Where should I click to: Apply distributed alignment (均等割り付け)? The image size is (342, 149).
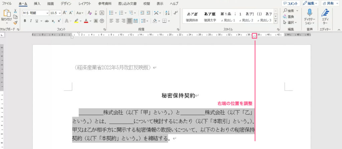click(136, 21)
